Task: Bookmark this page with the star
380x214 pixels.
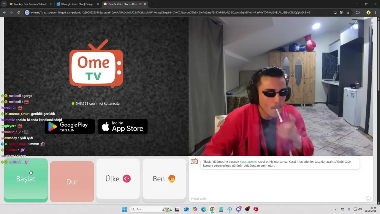Action: click(x=348, y=12)
